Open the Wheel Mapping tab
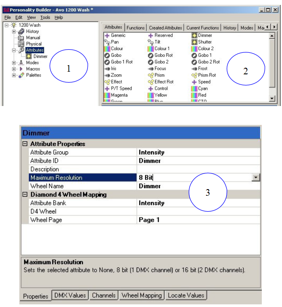This screenshot has width=282, height=307. click(x=141, y=296)
